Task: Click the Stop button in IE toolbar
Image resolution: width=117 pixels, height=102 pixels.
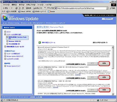Action: click(16, 8)
